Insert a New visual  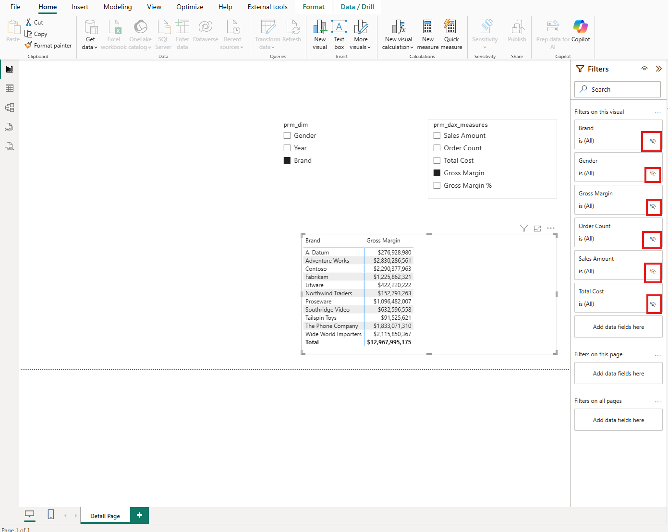pos(320,35)
